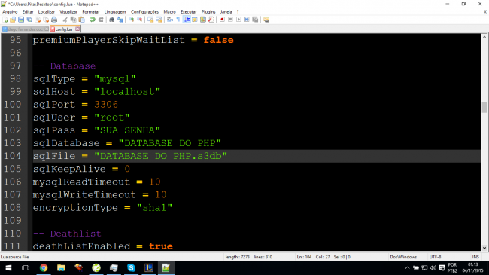
Task: Toggle word wrap toolbar icon
Action: coord(170,20)
